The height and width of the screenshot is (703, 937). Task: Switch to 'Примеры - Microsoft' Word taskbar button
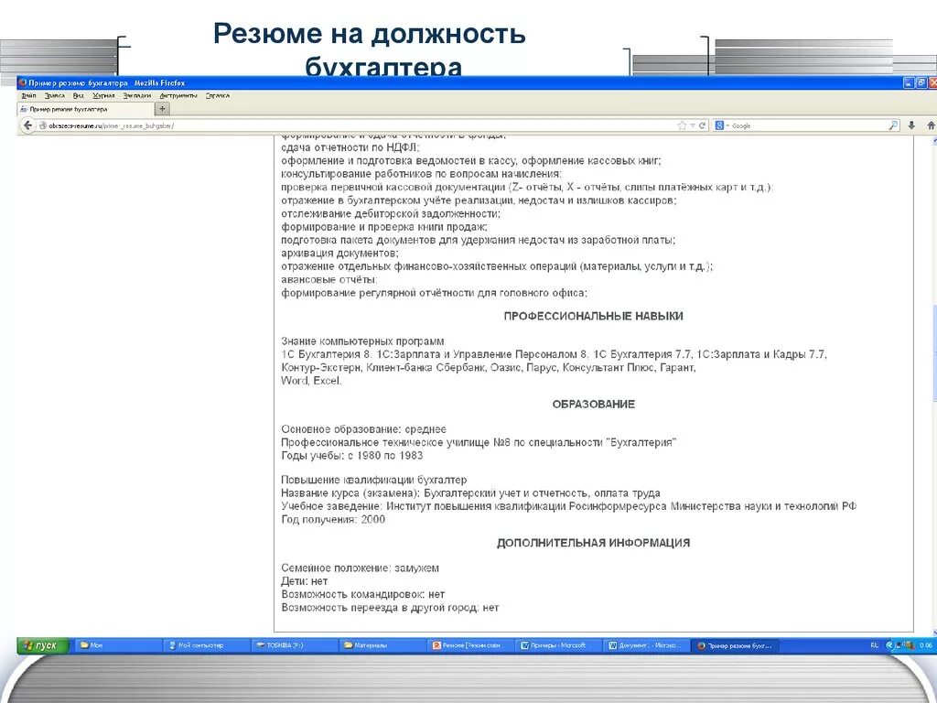(559, 645)
